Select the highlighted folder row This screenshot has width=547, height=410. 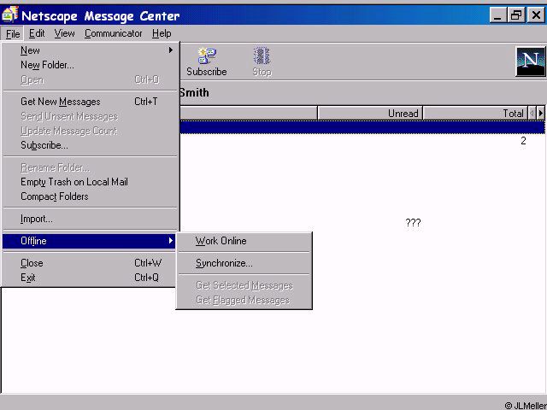click(362, 127)
